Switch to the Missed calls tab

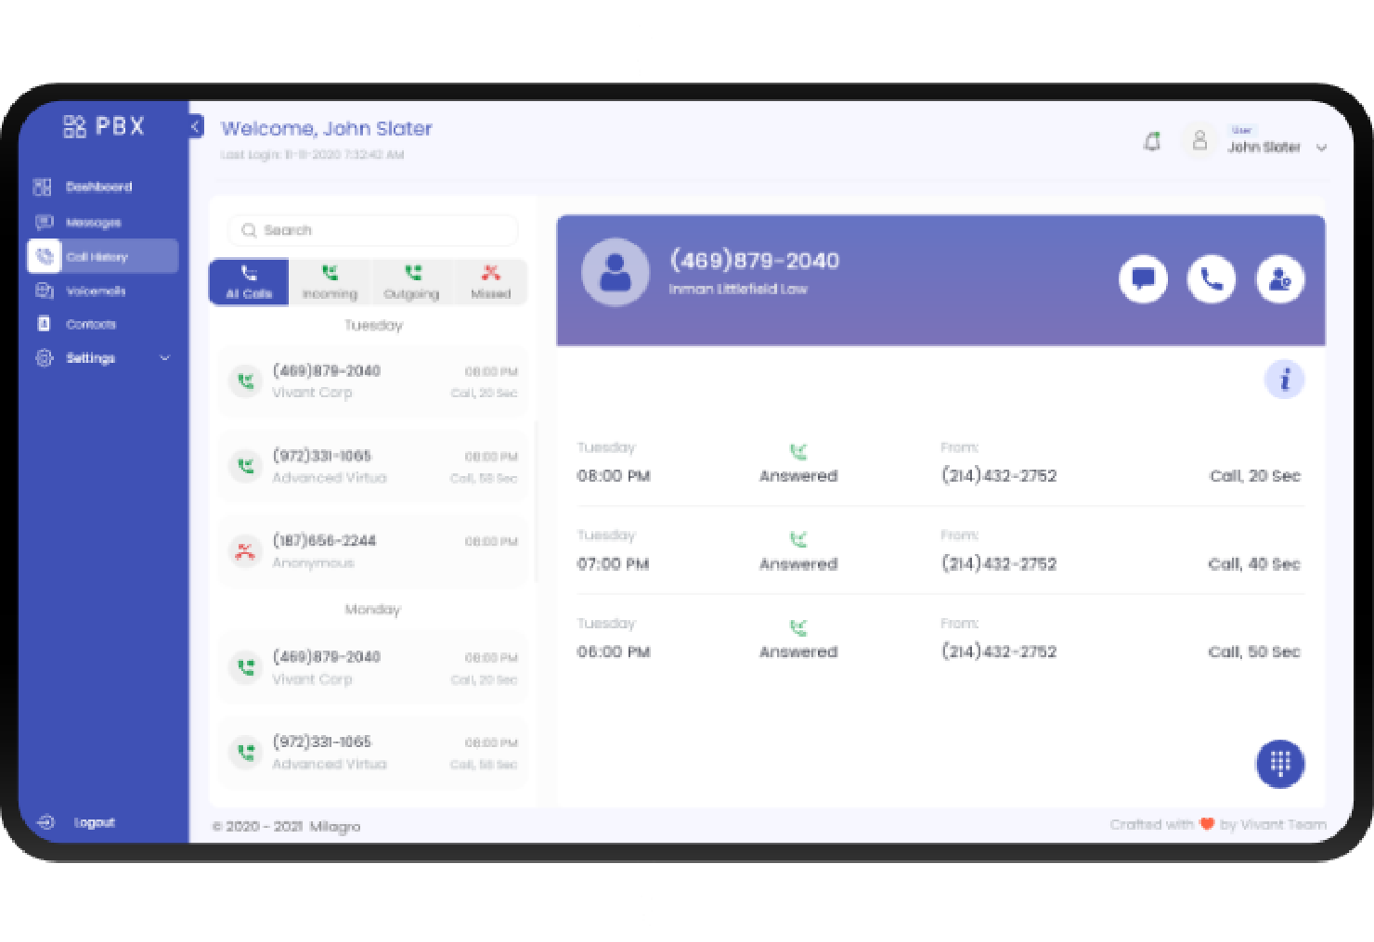point(490,282)
